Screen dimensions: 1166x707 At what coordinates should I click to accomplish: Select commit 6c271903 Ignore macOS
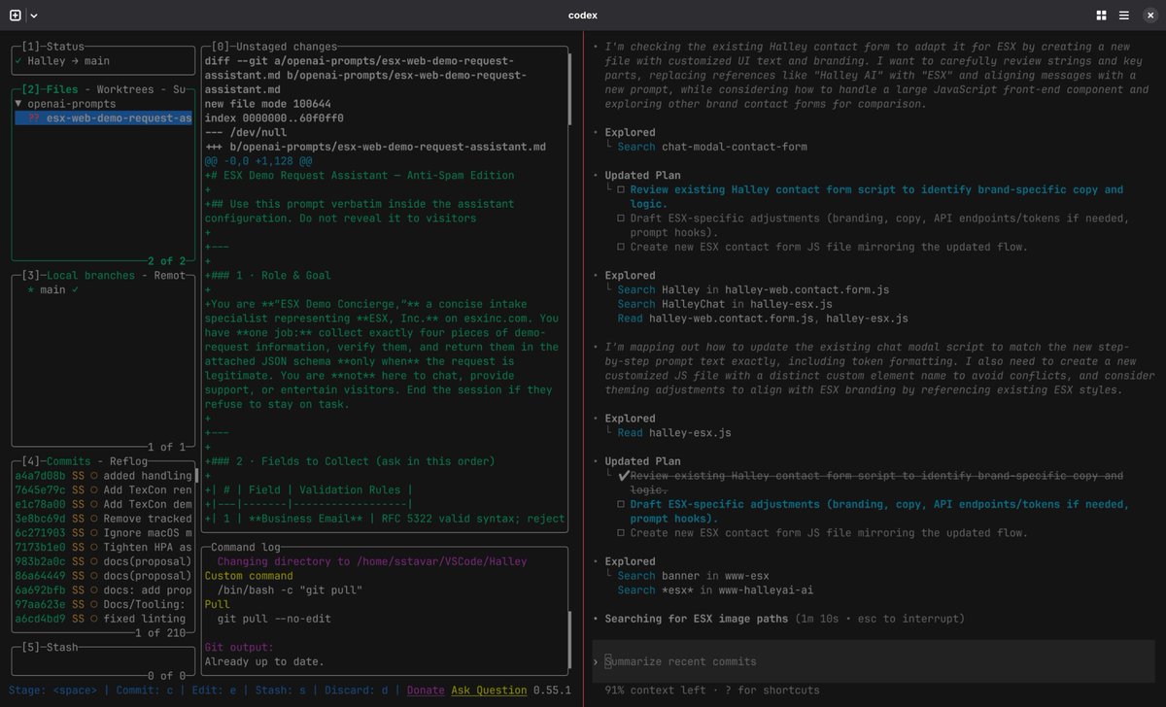(104, 533)
